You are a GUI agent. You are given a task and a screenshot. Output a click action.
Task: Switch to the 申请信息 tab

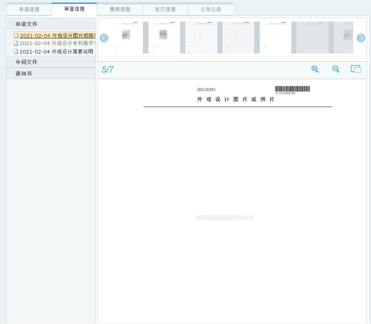29,9
